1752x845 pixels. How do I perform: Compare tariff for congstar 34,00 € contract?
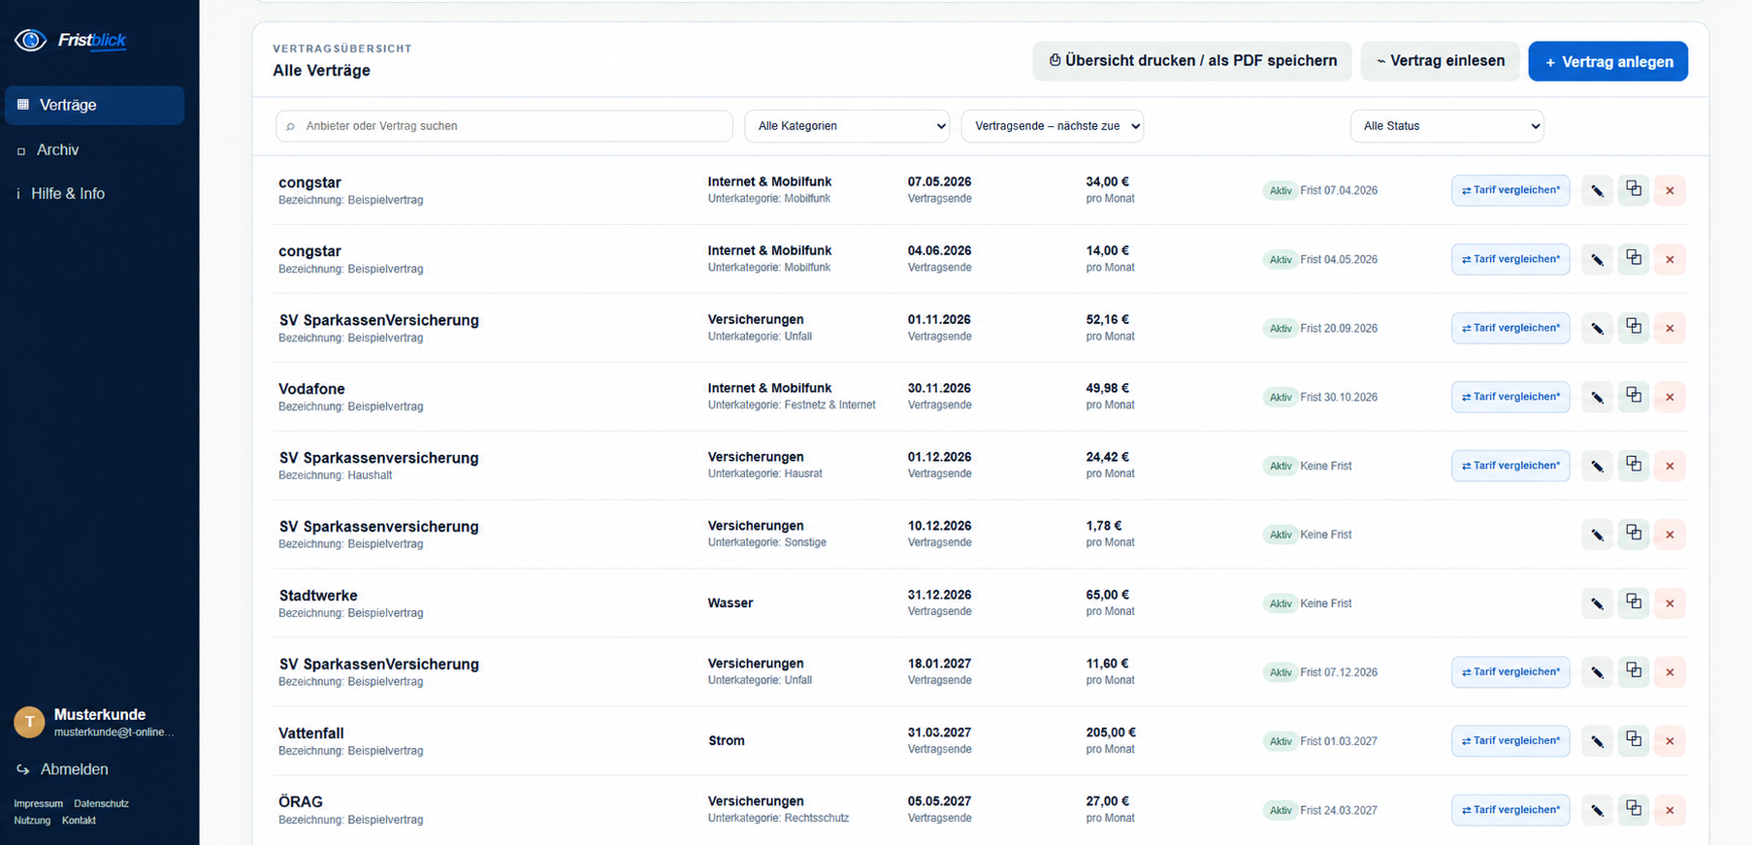[x=1510, y=190]
